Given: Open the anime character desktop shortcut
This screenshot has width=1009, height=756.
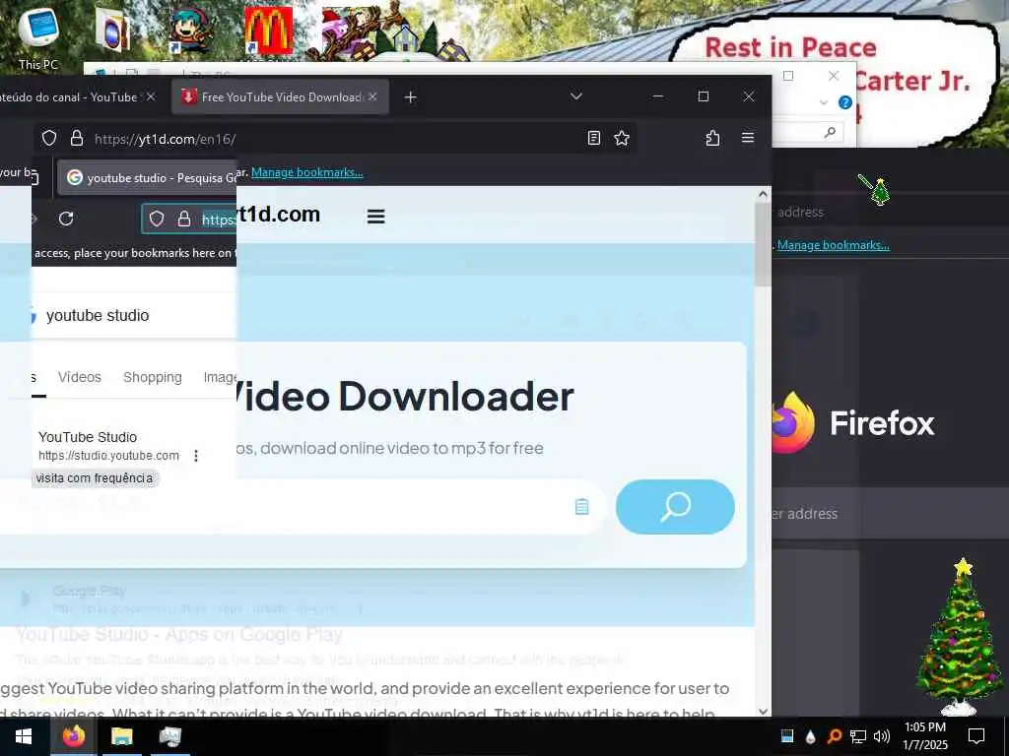Looking at the screenshot, I should click(192, 30).
